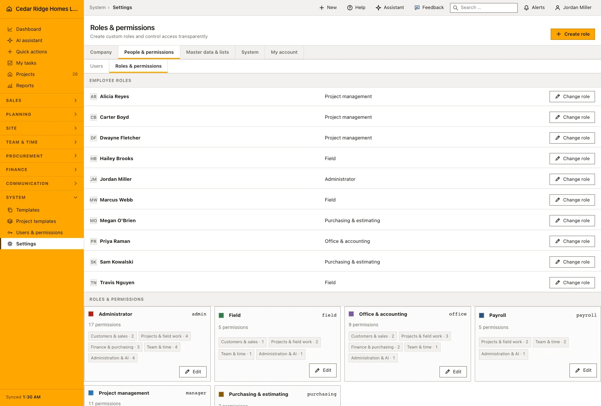Open AI assistant from the sidebar

42,40
